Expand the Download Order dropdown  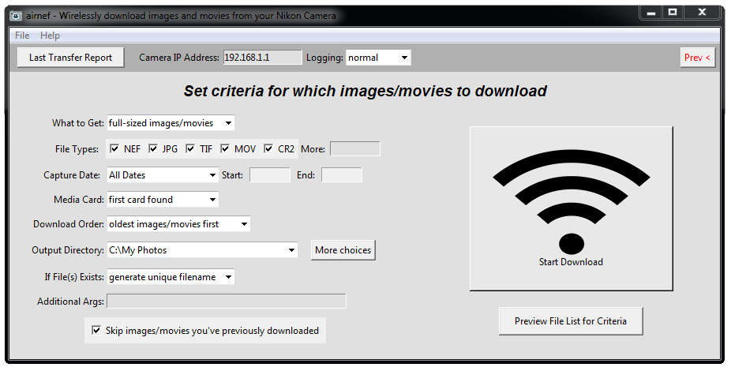pos(178,224)
